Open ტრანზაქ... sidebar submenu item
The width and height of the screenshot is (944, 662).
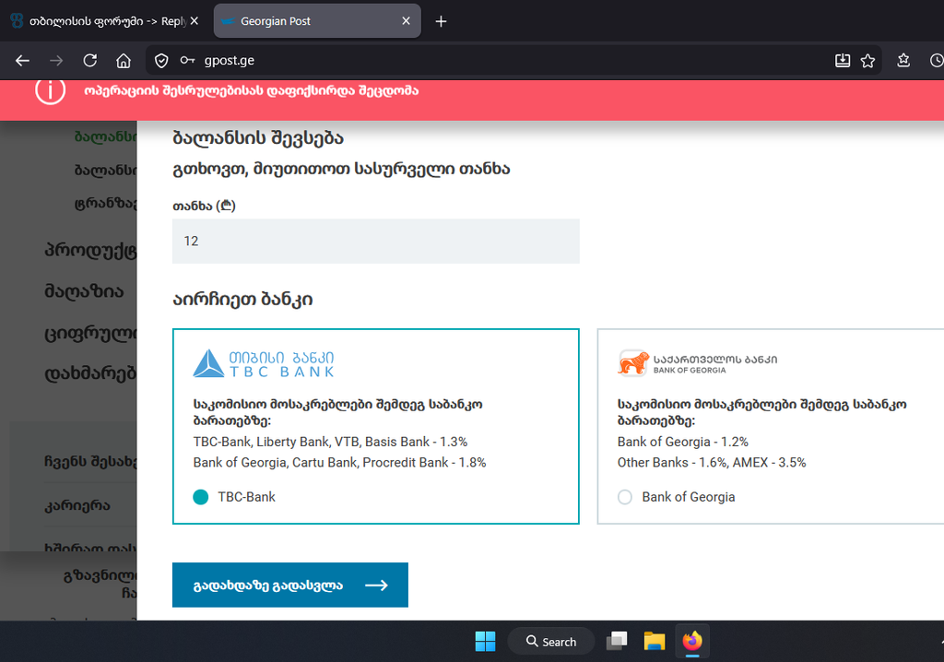(106, 203)
